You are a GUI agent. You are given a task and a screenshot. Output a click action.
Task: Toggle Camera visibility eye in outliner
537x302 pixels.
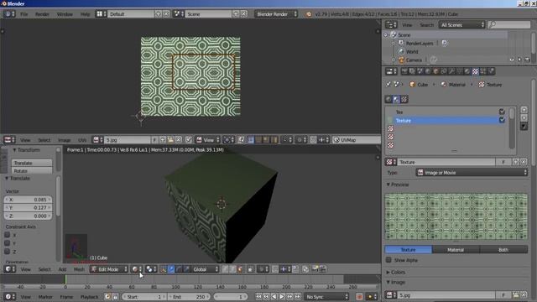click(x=512, y=60)
